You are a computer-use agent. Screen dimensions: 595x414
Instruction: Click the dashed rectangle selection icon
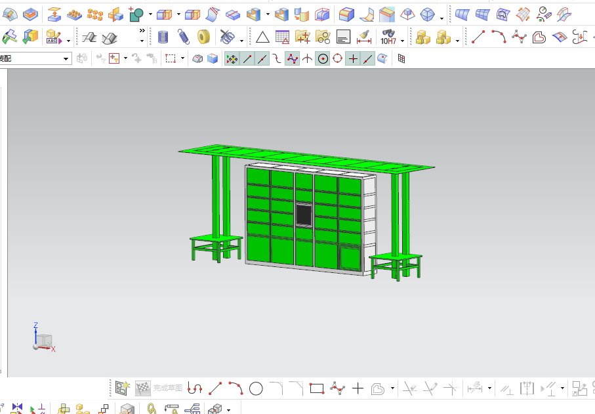coord(171,58)
